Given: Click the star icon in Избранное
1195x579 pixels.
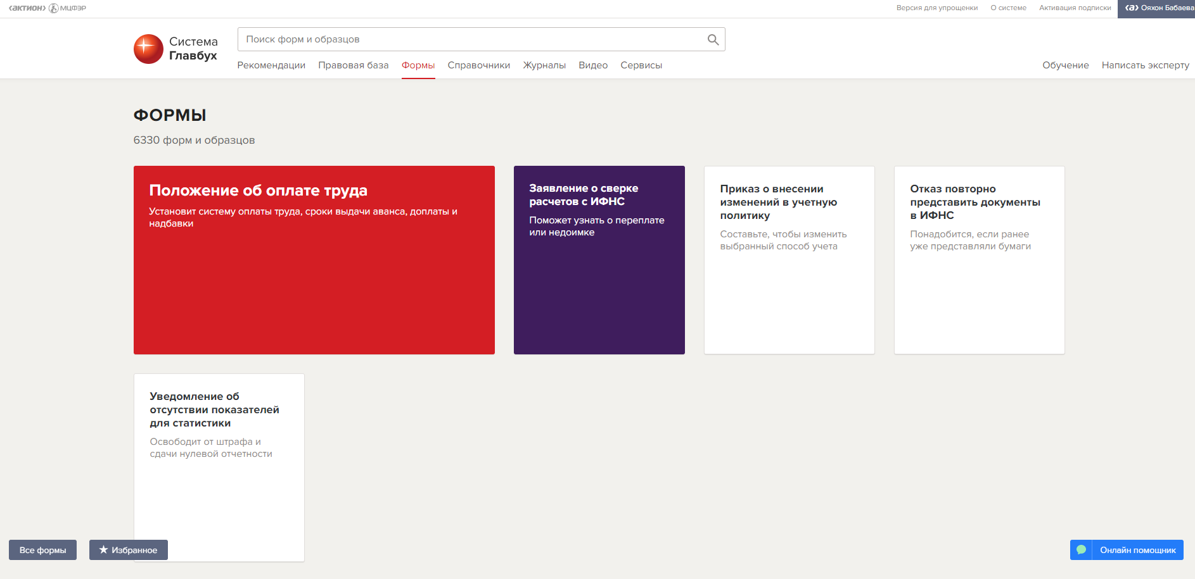Looking at the screenshot, I should pyautogui.click(x=103, y=550).
